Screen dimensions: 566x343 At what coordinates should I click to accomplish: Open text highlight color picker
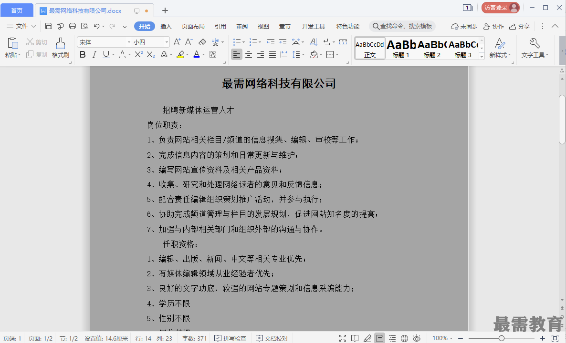188,54
